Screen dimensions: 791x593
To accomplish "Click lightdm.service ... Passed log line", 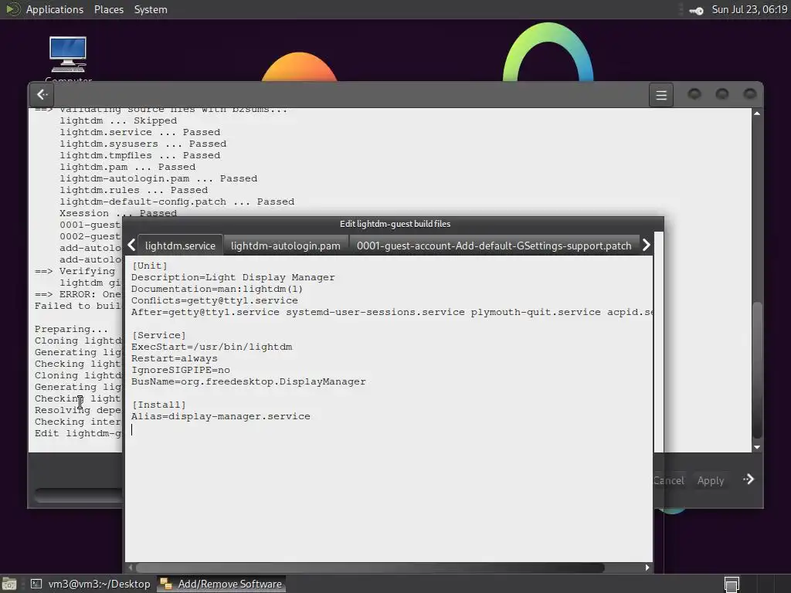I will click(140, 132).
